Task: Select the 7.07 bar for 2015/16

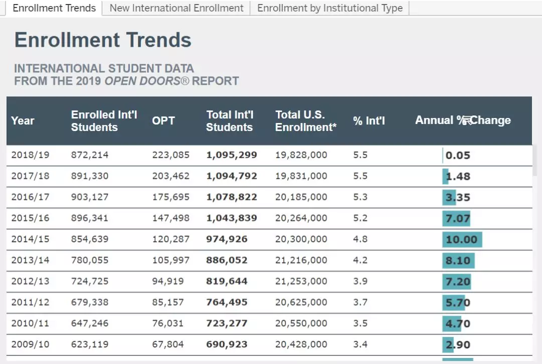Action: click(x=457, y=218)
